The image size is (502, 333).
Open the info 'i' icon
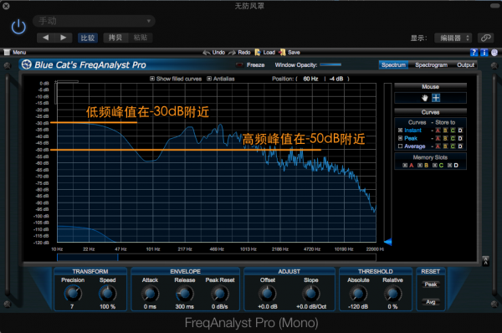(484, 52)
